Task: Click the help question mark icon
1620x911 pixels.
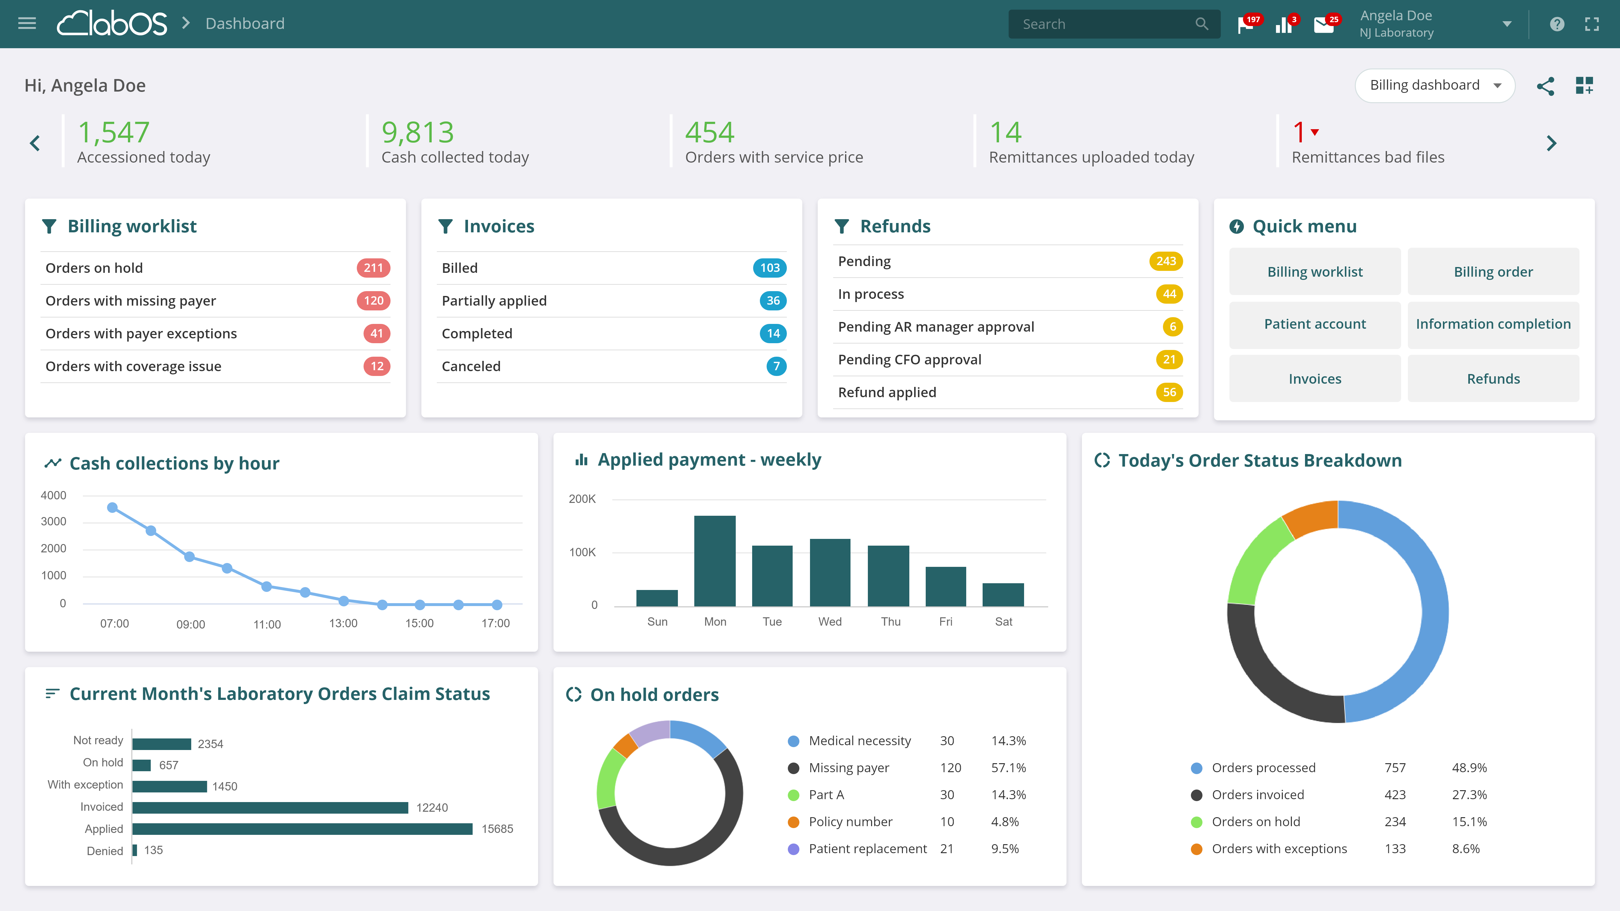Action: coord(1556,24)
